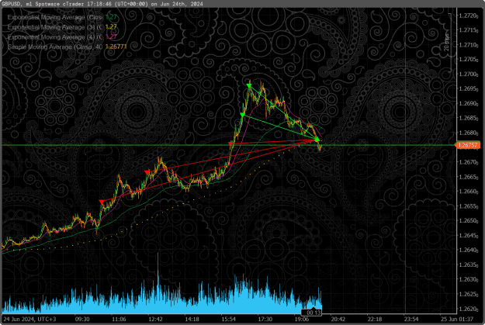
Task: Select the first Exponential Moving Average (Clos legend
Action: coord(55,17)
